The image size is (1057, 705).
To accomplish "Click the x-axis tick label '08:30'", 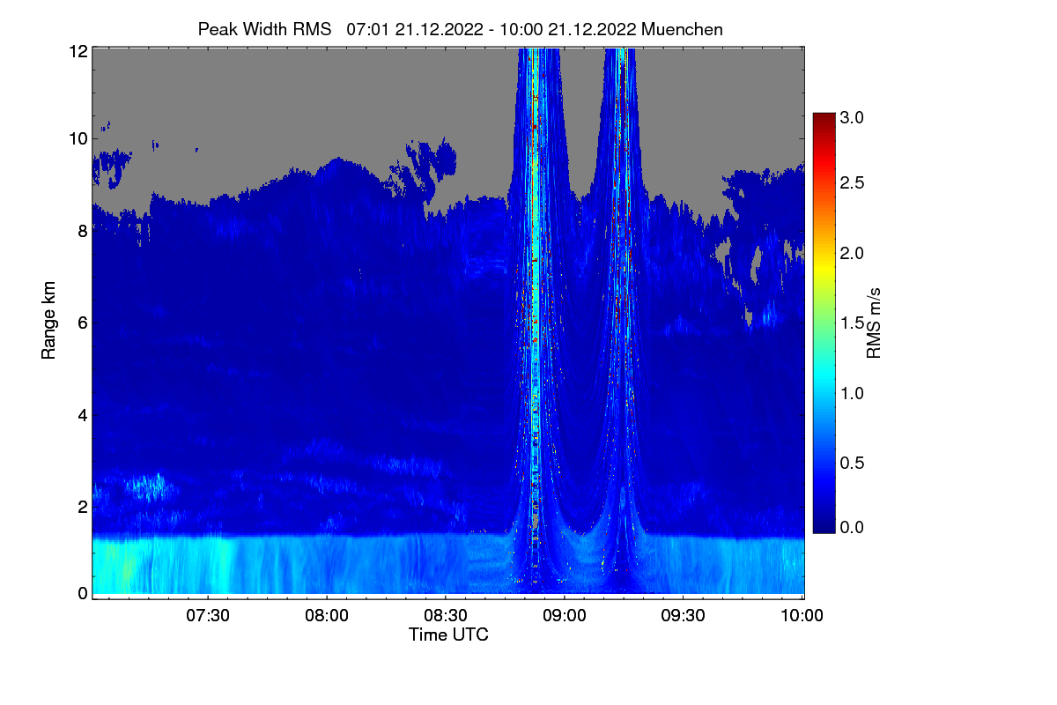I will pyautogui.click(x=446, y=615).
